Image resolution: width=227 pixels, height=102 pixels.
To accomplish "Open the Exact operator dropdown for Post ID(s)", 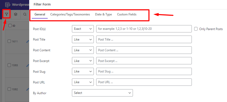I will (x=83, y=29).
